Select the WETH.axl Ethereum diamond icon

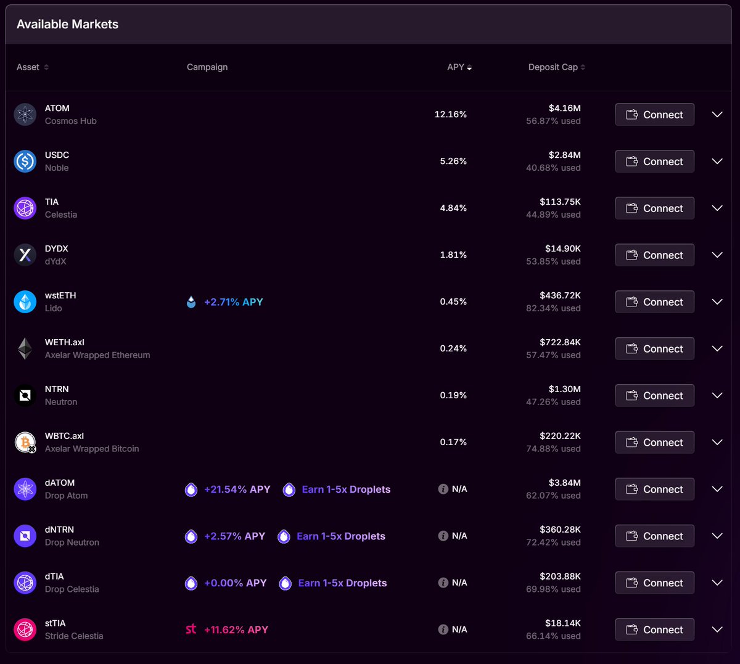point(25,349)
